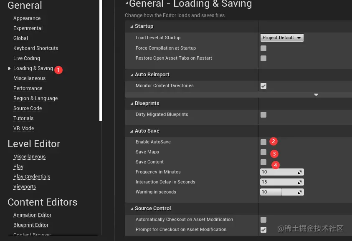Collapse the Auto Save section
The image size is (352, 241).
132,131
